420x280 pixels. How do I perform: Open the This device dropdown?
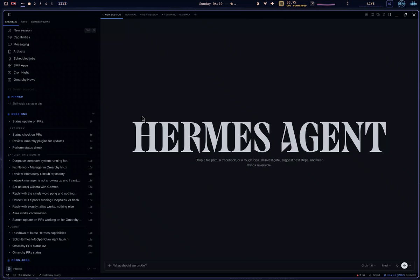24,275
